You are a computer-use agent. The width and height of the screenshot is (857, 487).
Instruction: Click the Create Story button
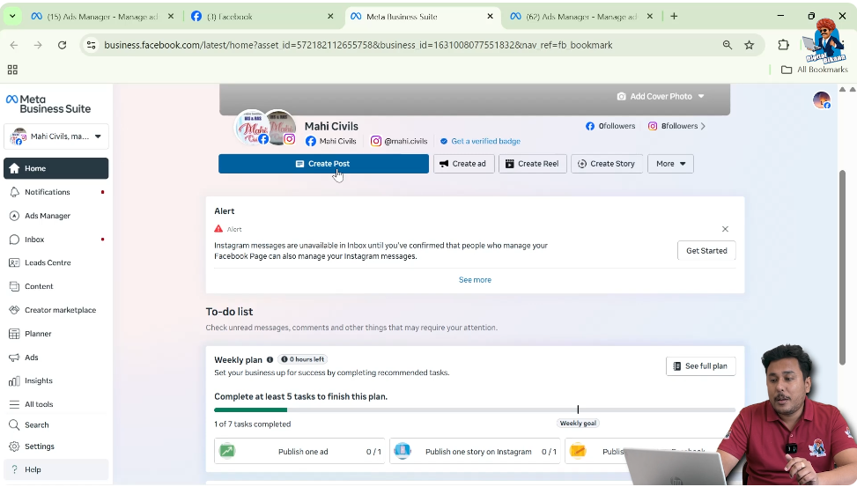point(607,164)
